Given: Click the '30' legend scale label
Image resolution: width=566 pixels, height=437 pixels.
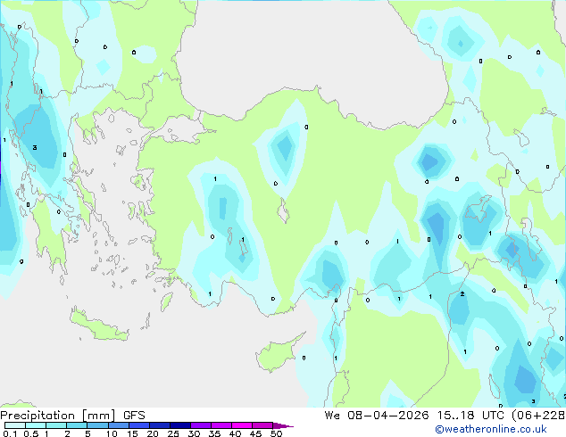Looking at the screenshot, I should pos(194,433).
